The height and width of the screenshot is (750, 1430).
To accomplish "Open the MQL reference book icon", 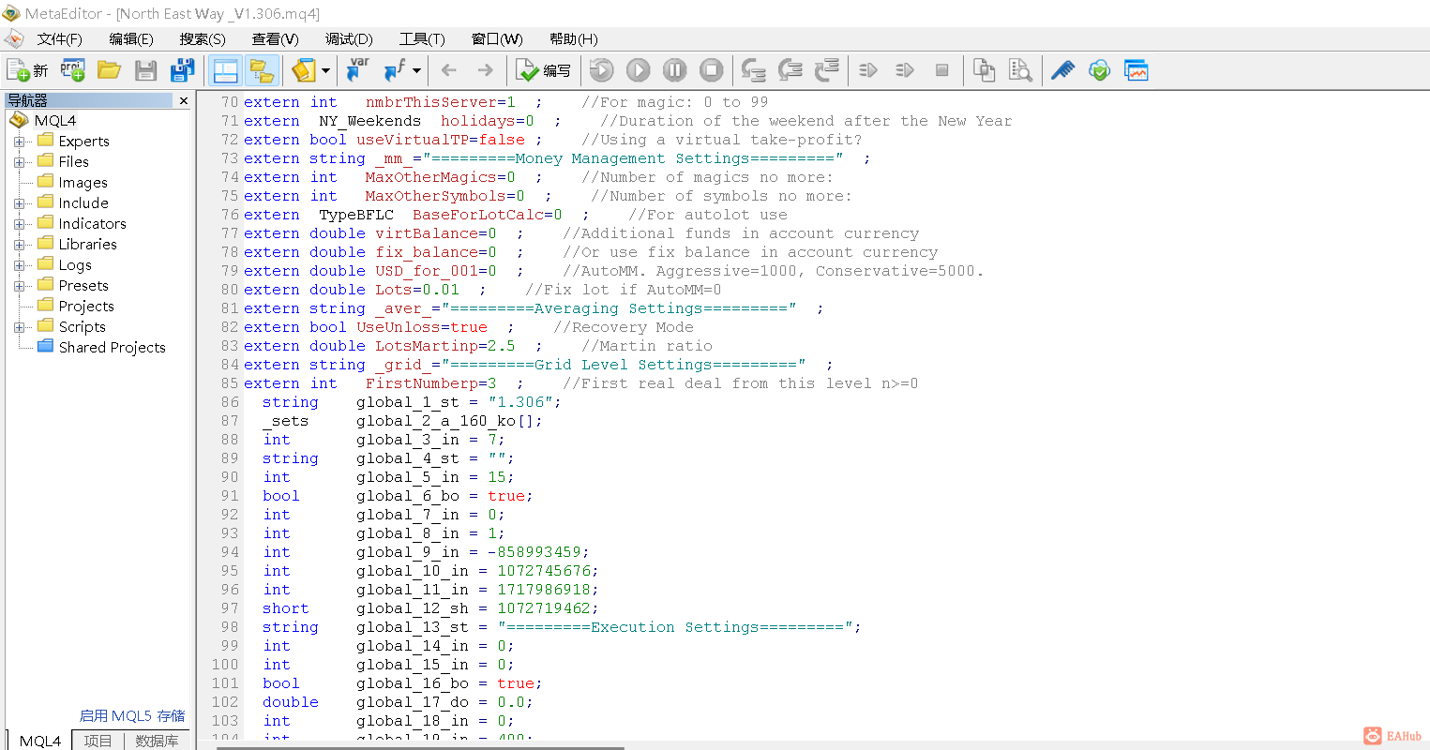I will (x=304, y=70).
